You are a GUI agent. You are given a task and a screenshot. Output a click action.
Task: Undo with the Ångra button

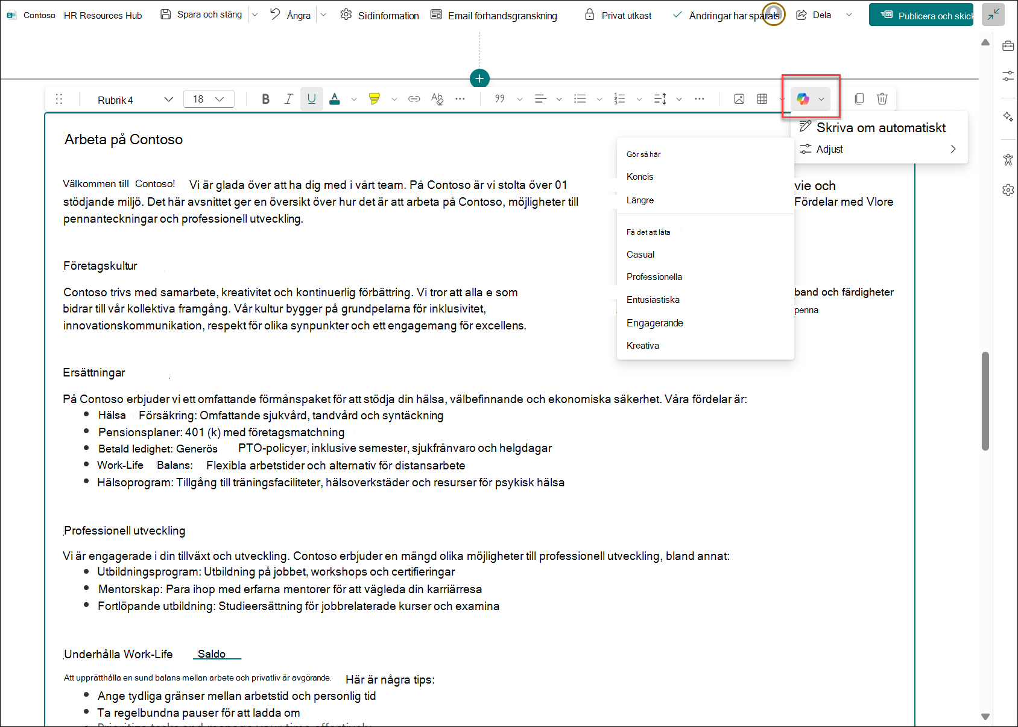291,15
